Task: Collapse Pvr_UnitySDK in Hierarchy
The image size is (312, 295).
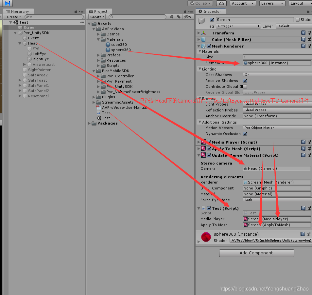Action: coord(15,33)
